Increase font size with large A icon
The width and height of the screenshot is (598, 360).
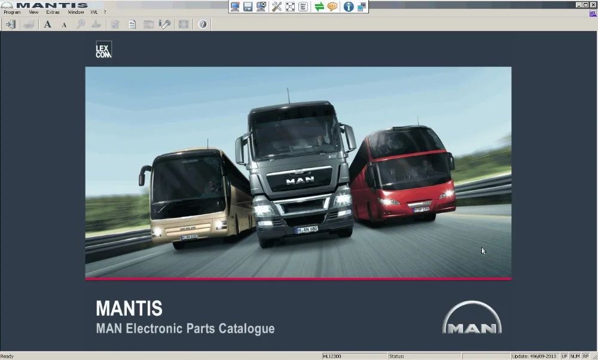pyautogui.click(x=48, y=25)
